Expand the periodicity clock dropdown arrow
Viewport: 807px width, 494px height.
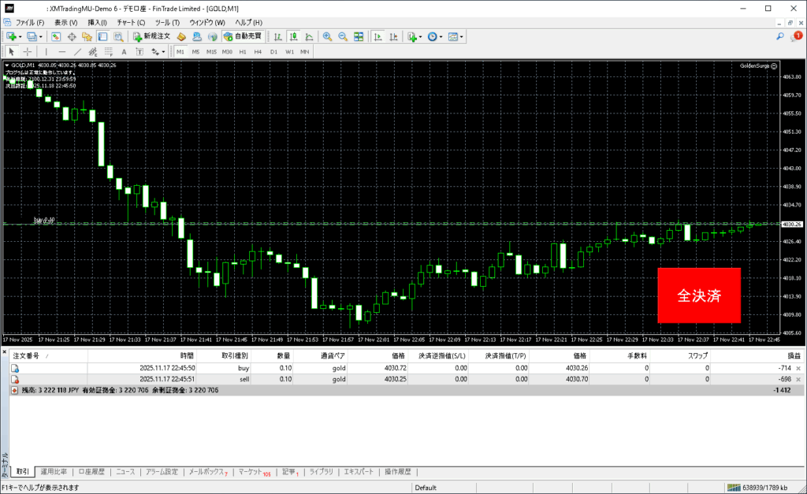point(441,36)
